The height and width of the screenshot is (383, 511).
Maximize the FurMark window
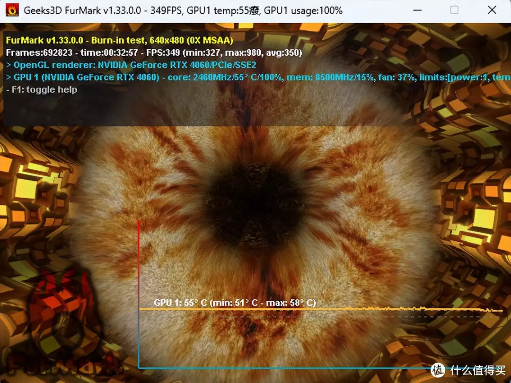pyautogui.click(x=454, y=10)
